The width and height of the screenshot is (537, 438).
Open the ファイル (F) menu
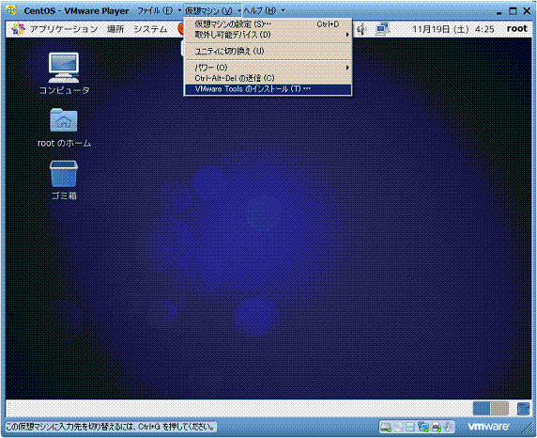(x=155, y=10)
